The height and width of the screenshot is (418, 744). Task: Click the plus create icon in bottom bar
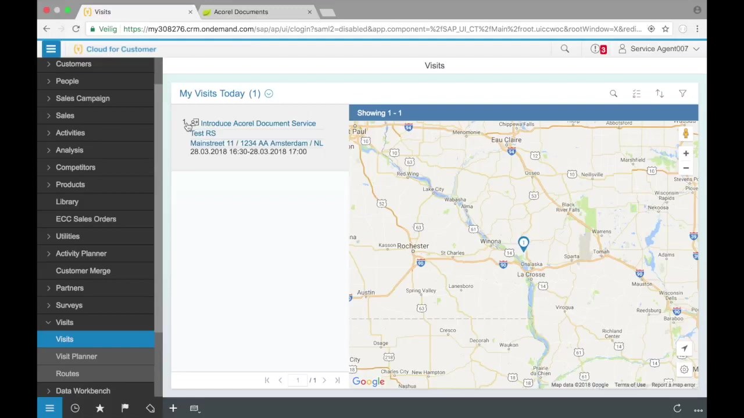[173, 408]
